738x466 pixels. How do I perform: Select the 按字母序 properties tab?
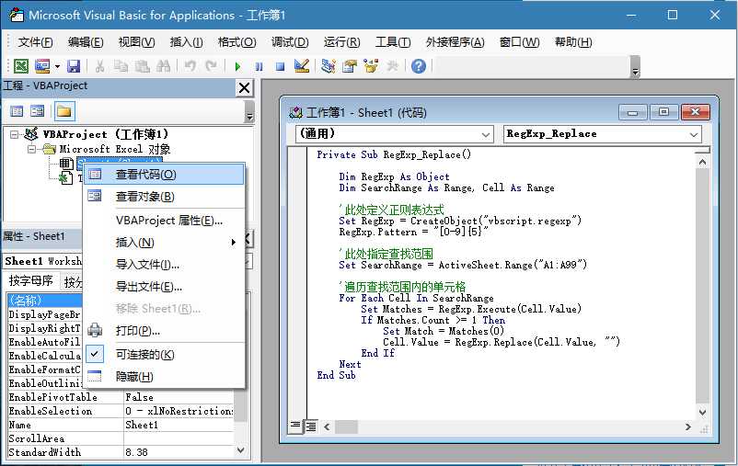[x=31, y=280]
